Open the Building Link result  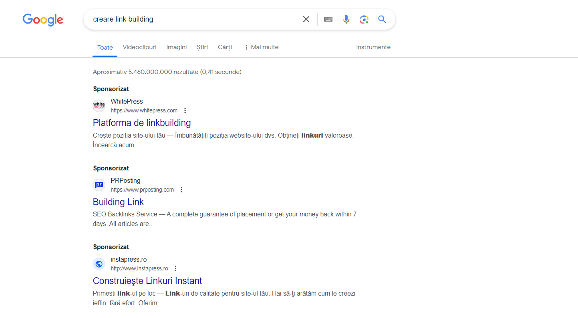point(118,202)
